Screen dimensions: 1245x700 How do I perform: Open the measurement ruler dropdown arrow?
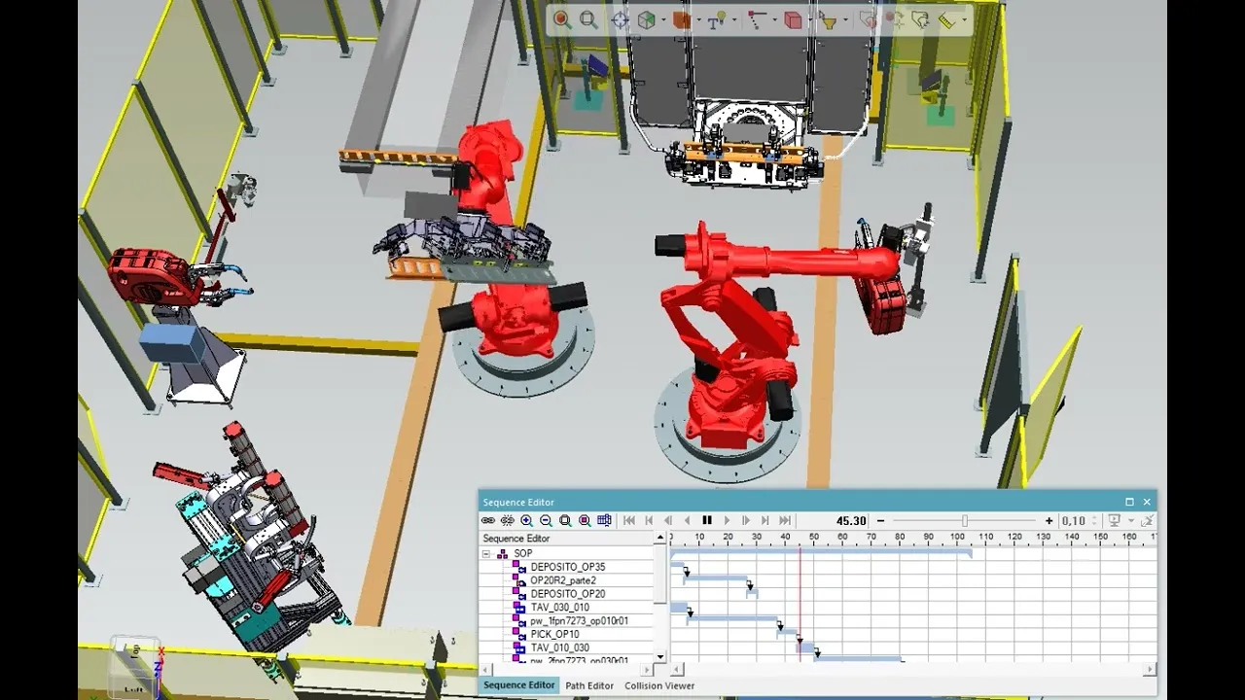pyautogui.click(x=964, y=19)
